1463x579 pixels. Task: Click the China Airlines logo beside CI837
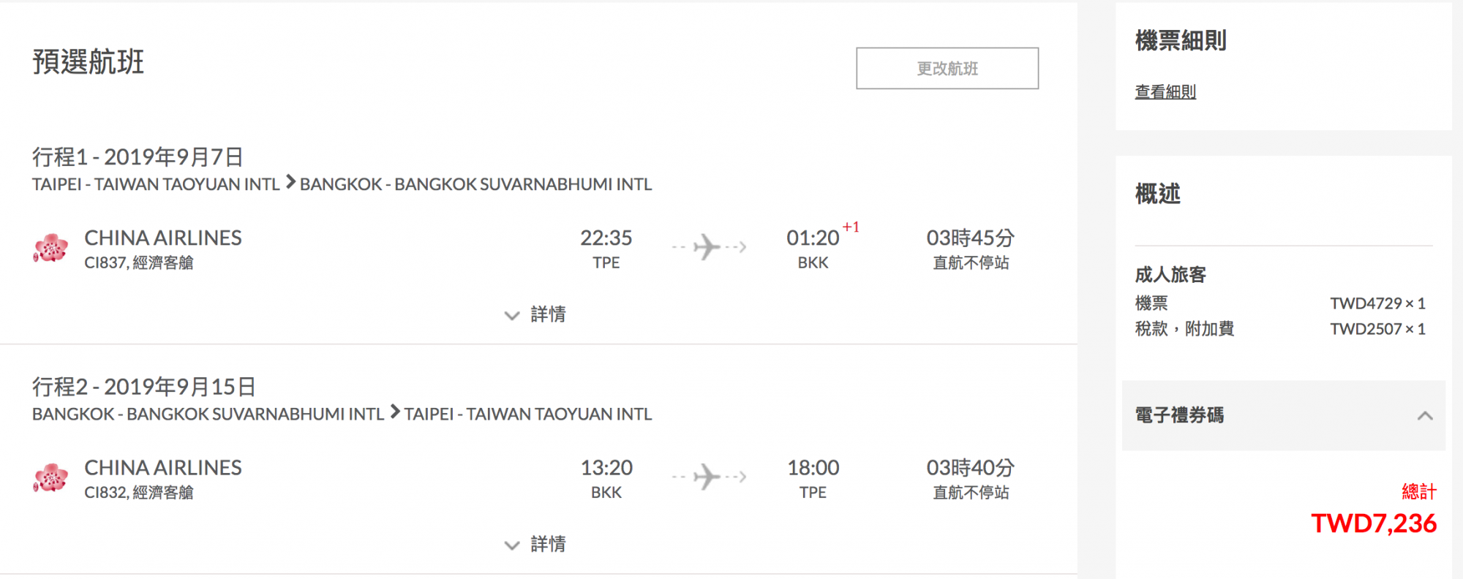pyautogui.click(x=50, y=248)
